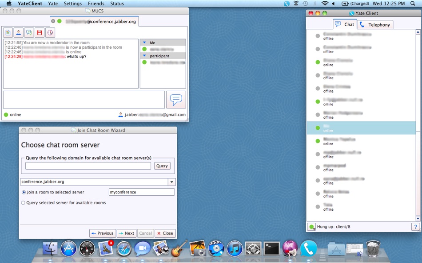Open Yate Client phone icon in dock

click(x=308, y=248)
